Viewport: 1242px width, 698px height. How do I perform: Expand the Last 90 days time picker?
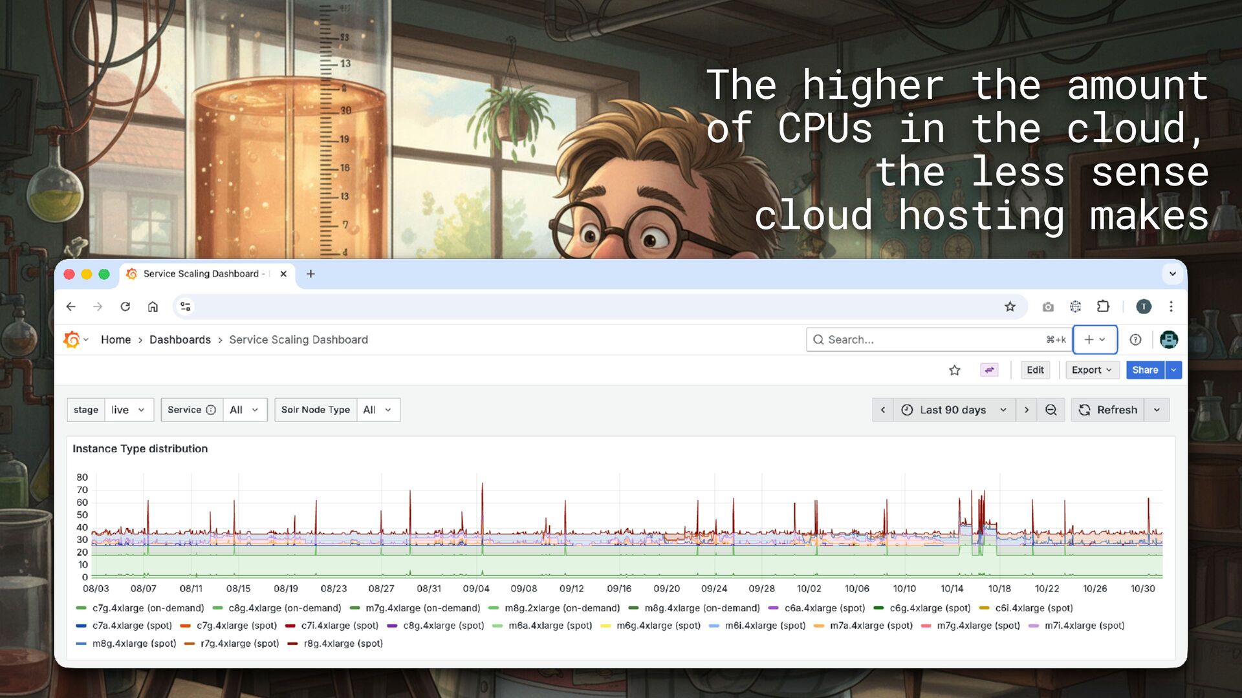pos(953,410)
